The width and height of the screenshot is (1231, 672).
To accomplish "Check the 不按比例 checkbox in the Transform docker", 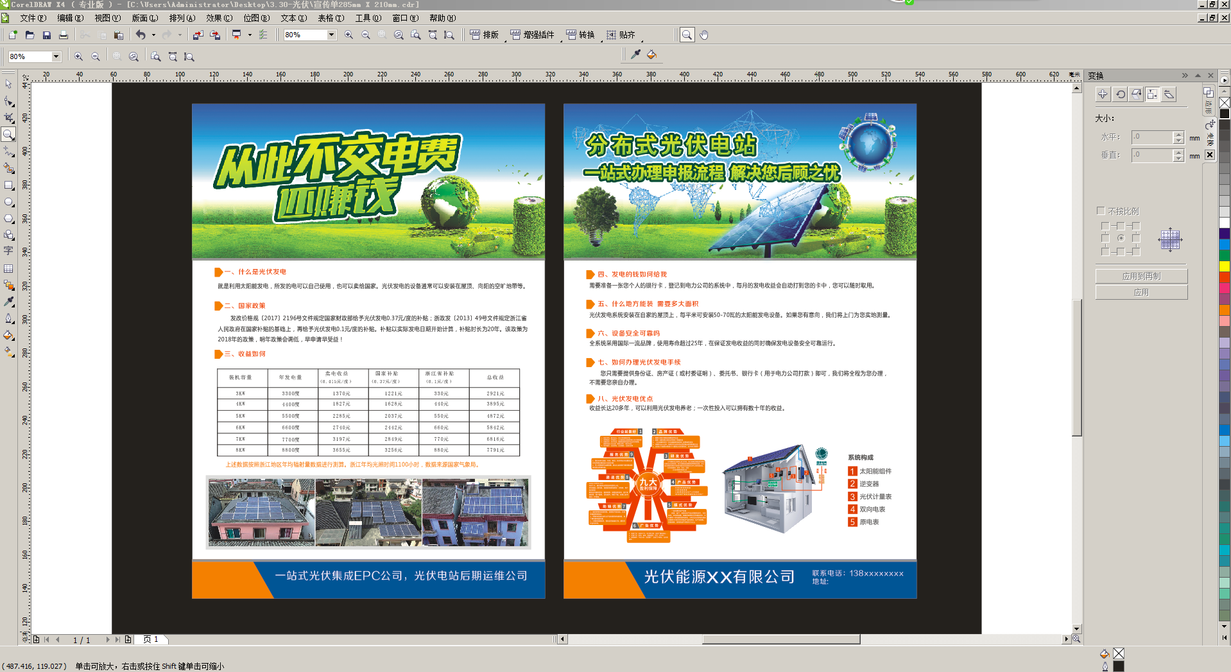I will point(1100,211).
